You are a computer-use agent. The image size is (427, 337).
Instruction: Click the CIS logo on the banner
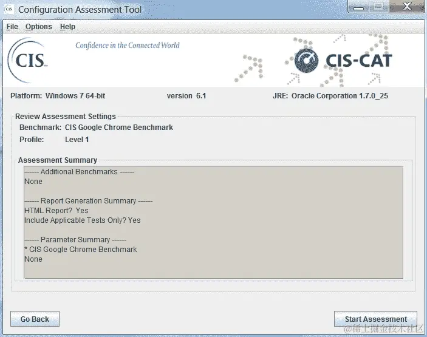click(x=27, y=60)
